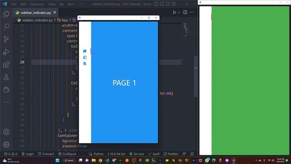Click the feedback icon left of the bell
Viewport: 291px width, 164px height.
[184, 154]
